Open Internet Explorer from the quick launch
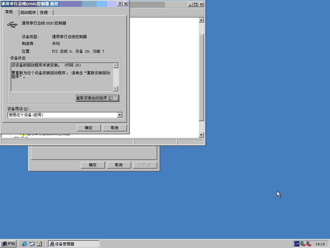This screenshot has height=248, width=330. (25, 244)
